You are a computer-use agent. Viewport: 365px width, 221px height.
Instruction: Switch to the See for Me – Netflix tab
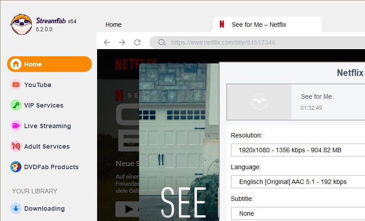coord(267,25)
